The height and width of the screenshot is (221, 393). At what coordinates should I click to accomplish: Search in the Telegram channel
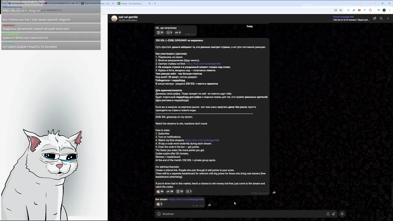[381, 18]
